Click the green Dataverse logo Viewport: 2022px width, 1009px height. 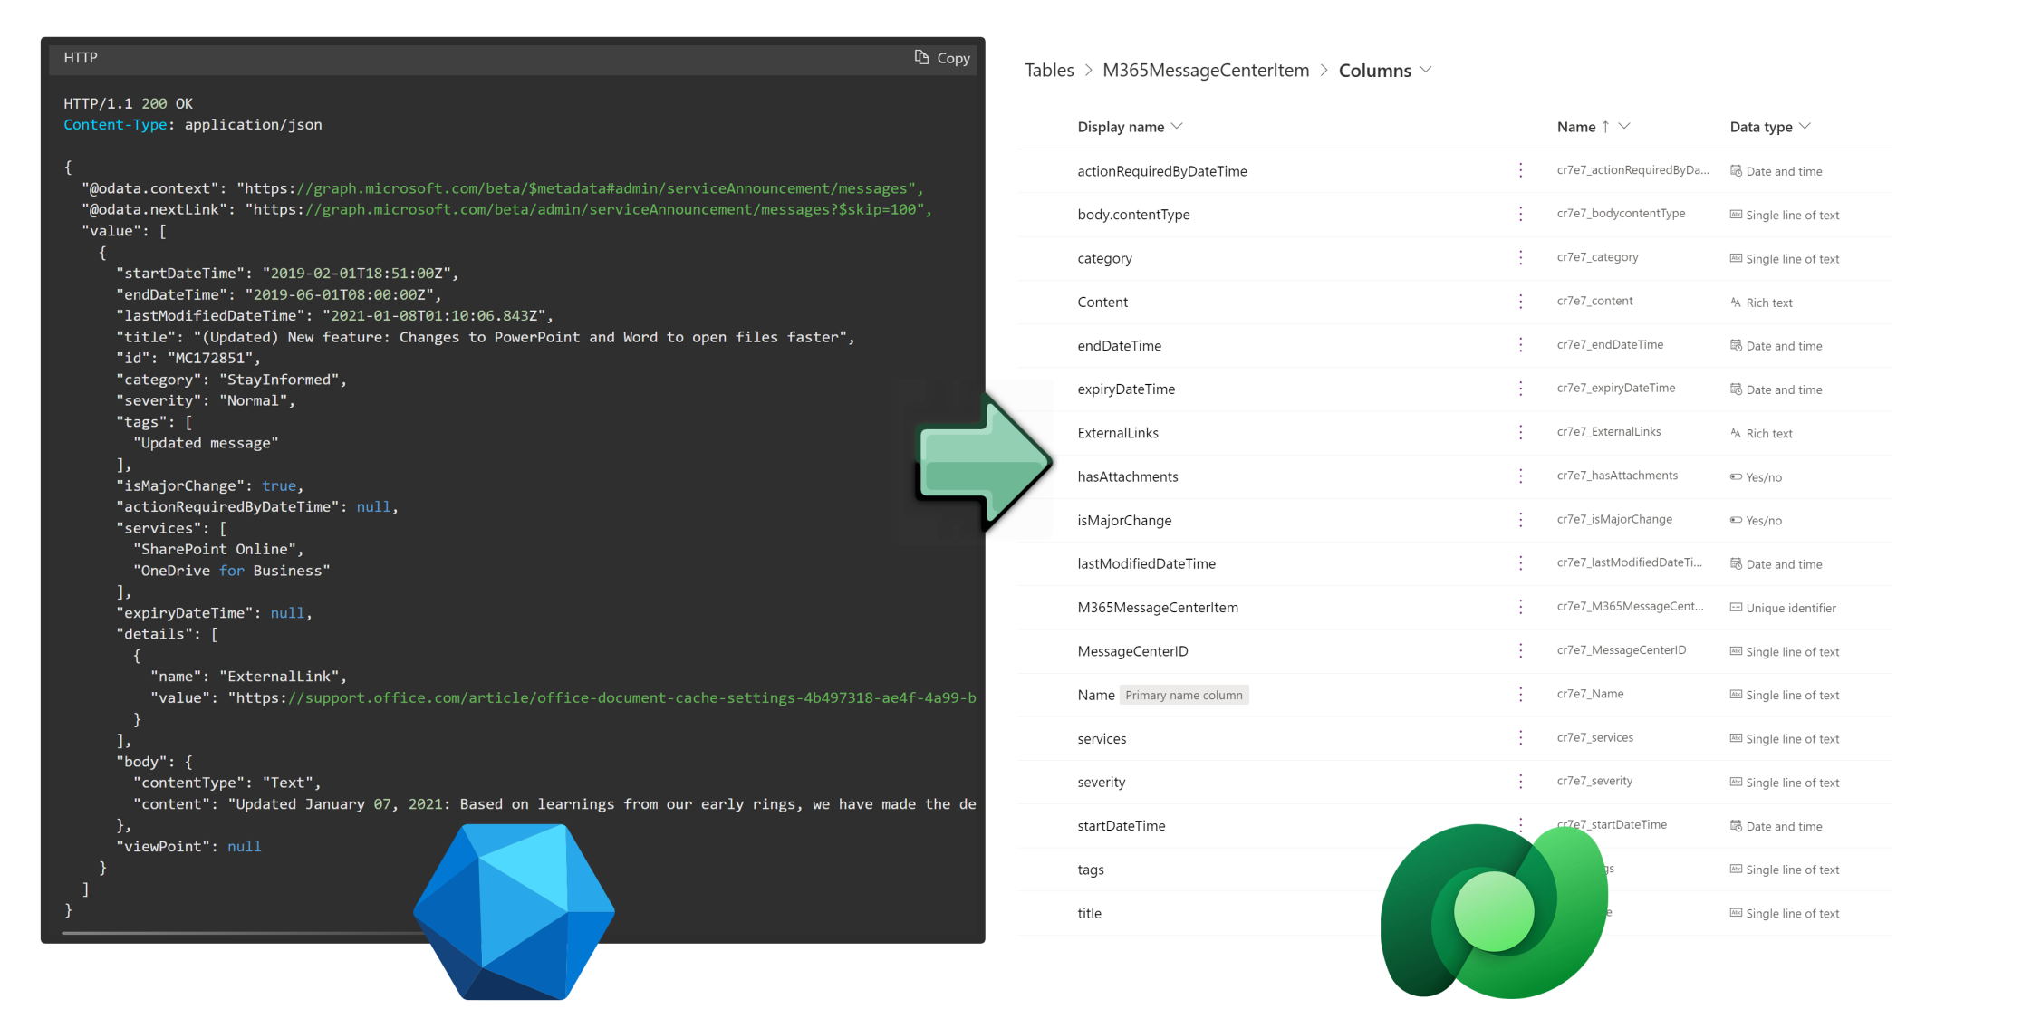[1492, 912]
